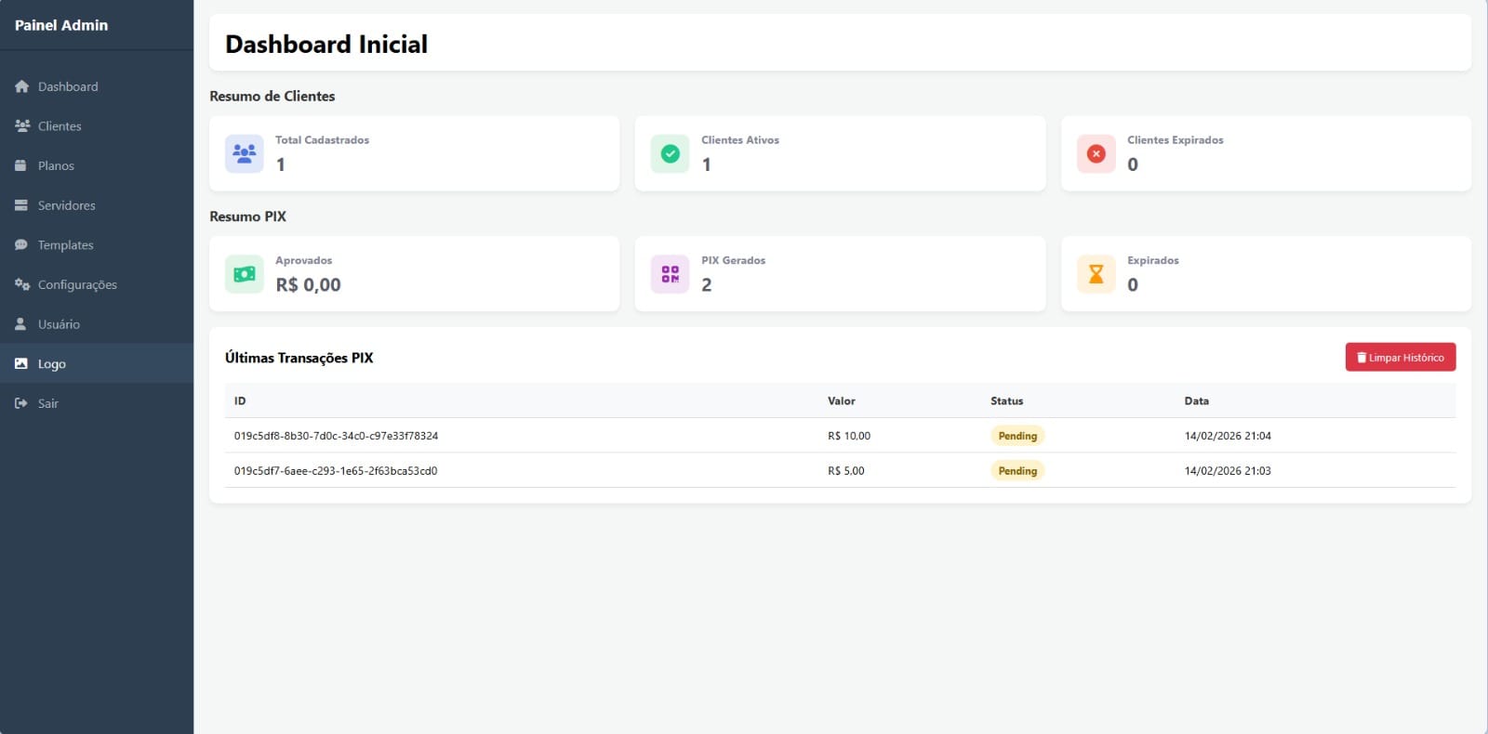
Task: Select the Logo menu item
Action: point(97,364)
